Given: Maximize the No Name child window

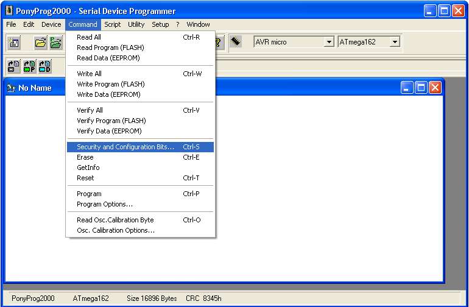Looking at the screenshot, I should [x=421, y=88].
